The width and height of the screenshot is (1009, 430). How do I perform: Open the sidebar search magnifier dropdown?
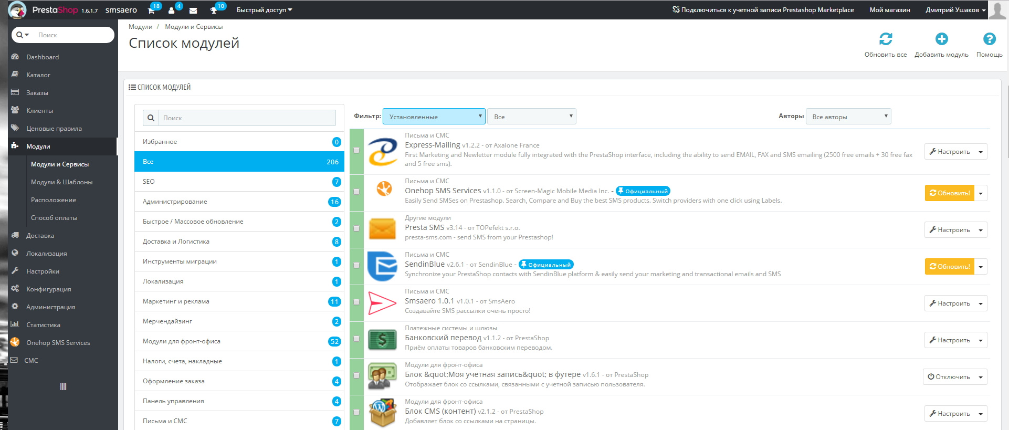(x=22, y=35)
